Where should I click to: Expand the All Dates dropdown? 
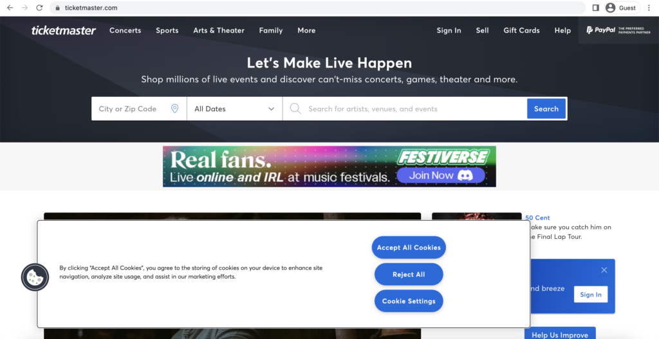point(234,109)
